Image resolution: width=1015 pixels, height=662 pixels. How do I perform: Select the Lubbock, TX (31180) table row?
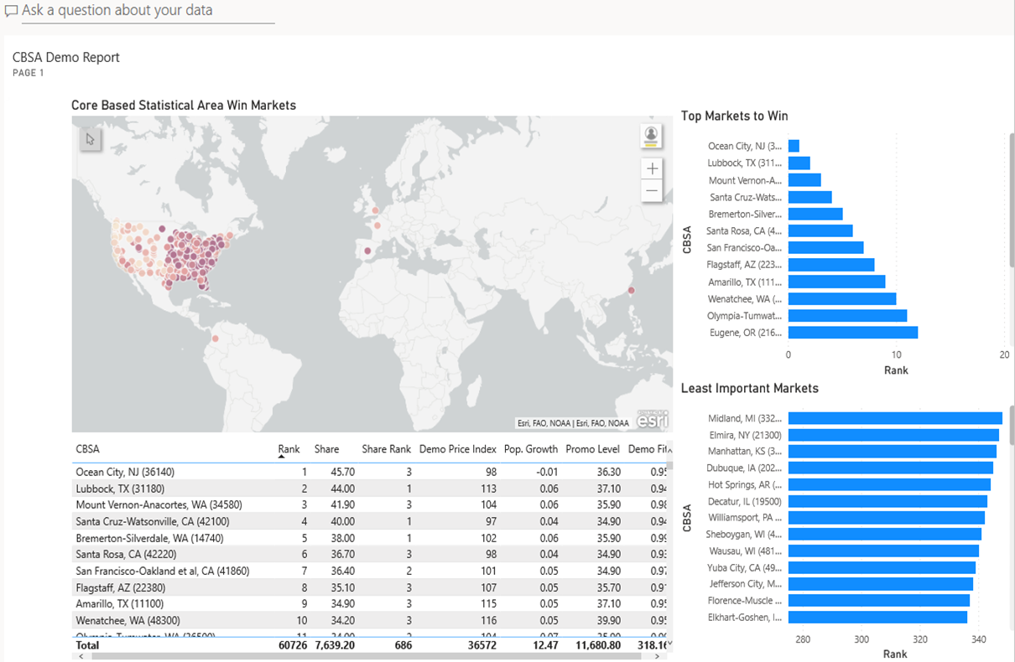pos(370,489)
